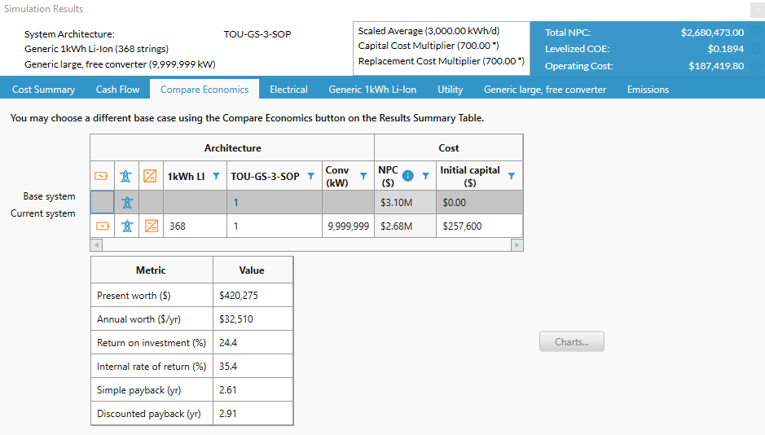Select the empty first cell in Base system row
The width and height of the screenshot is (765, 435).
coord(103,202)
